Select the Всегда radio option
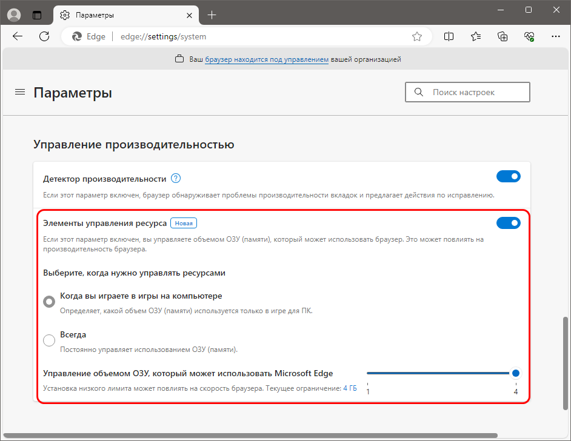 click(x=49, y=340)
